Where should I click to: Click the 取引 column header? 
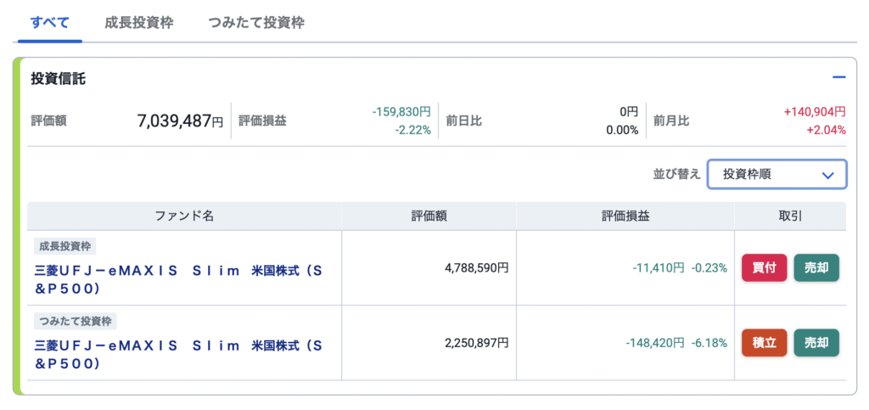tap(790, 216)
